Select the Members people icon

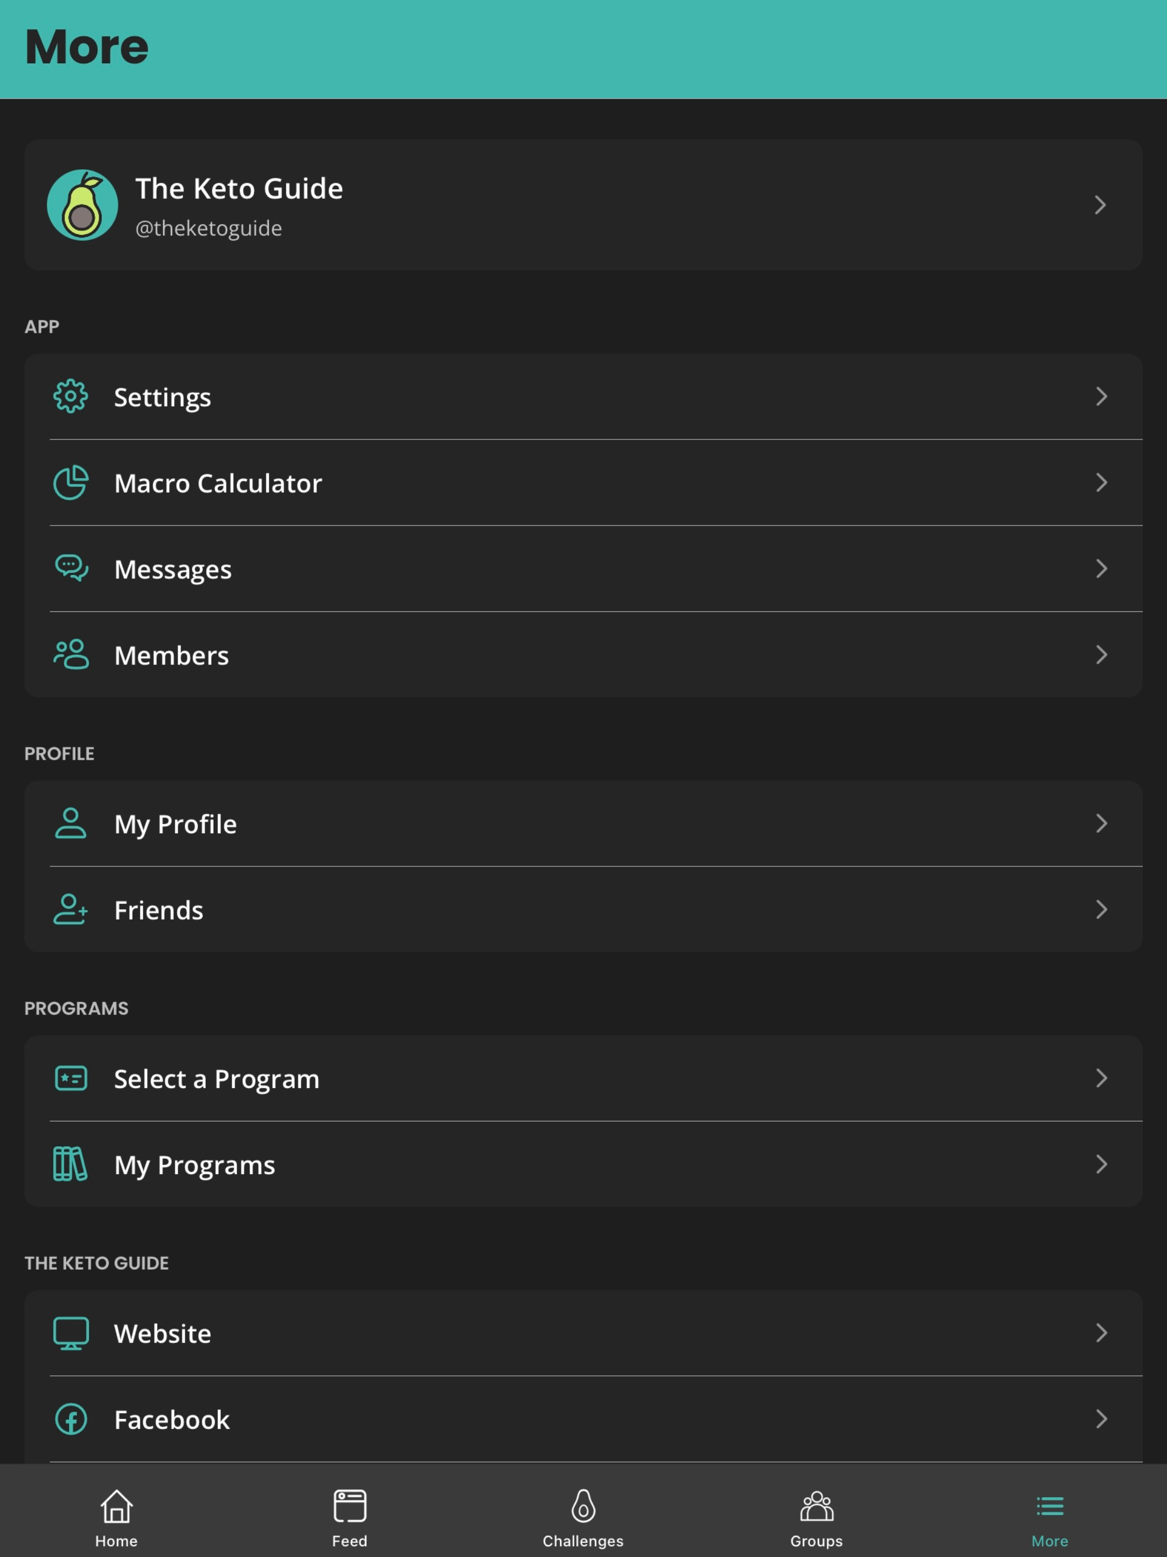pyautogui.click(x=71, y=654)
